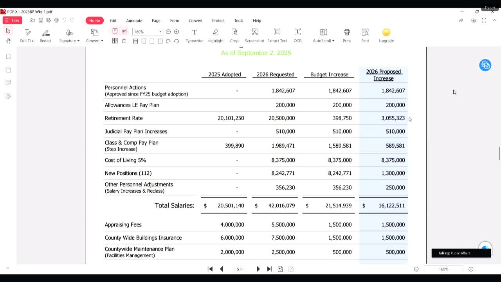The image size is (501, 282).
Task: Click the quick-access printer icon
Action: (x=56, y=20)
